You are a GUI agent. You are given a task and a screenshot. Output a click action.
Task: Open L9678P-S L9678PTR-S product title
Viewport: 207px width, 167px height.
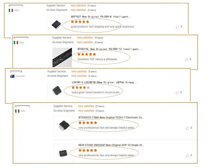click(104, 82)
